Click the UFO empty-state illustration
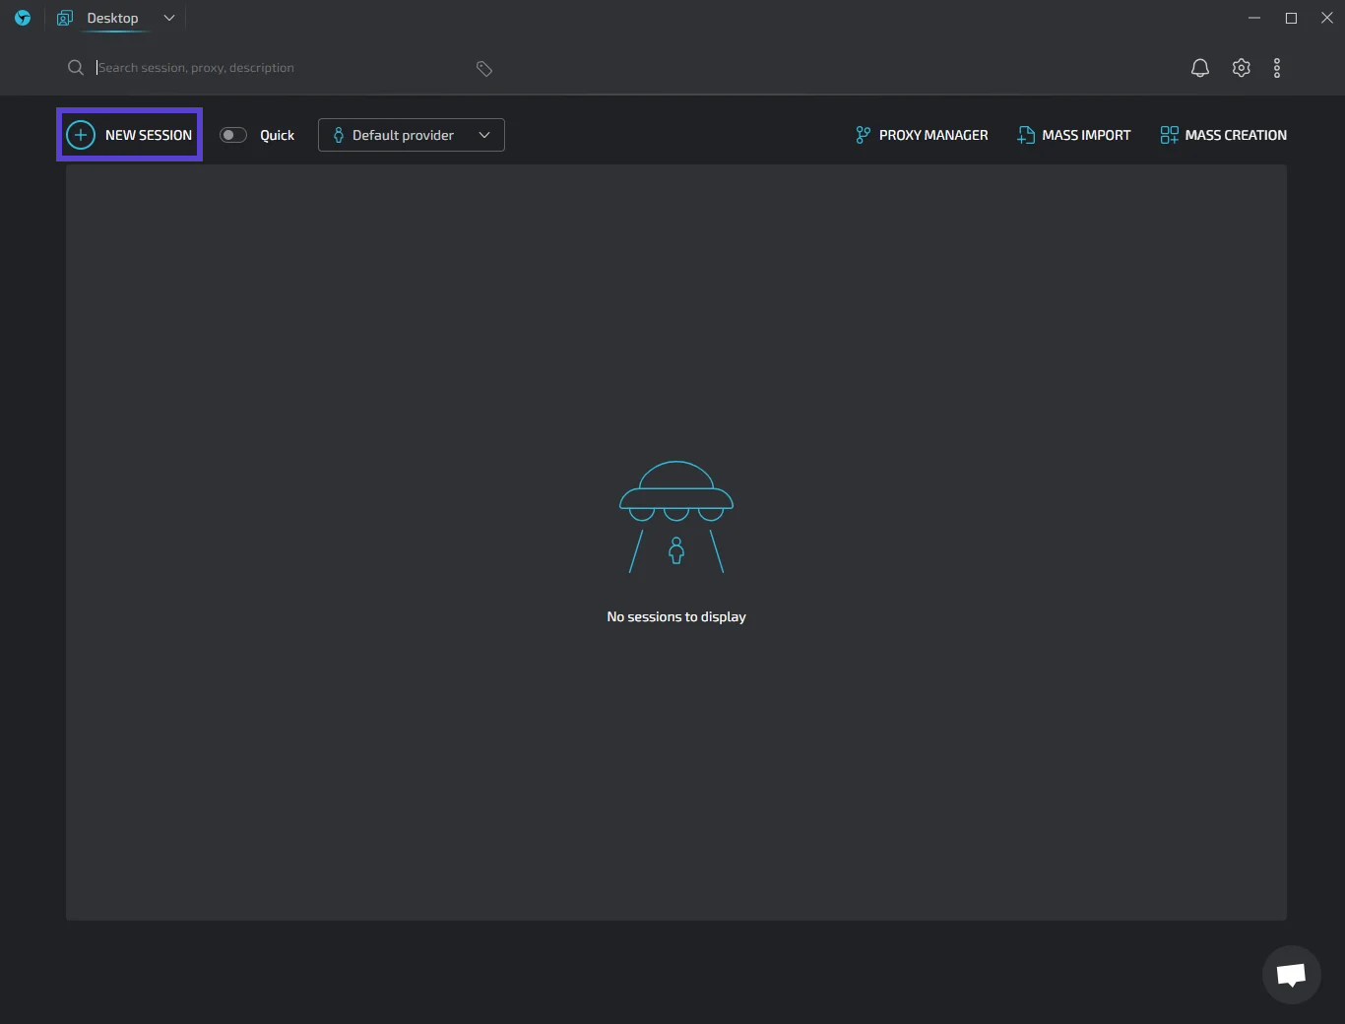This screenshot has height=1024, width=1345. tap(676, 516)
